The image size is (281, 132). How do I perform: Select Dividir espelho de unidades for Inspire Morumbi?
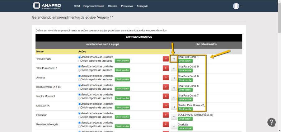[x=79, y=98]
